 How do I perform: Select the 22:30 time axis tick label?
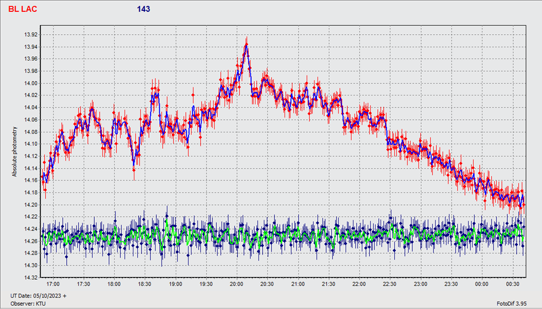coord(390,284)
